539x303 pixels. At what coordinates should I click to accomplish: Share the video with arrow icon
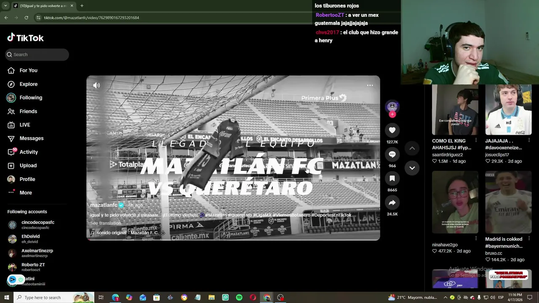[392, 203]
